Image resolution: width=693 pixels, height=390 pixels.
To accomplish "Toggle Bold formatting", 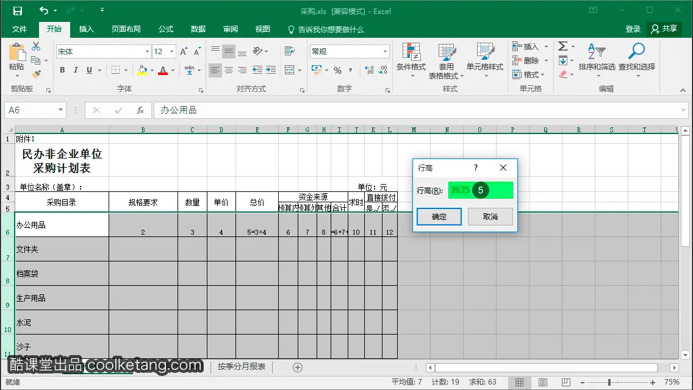I will [62, 70].
